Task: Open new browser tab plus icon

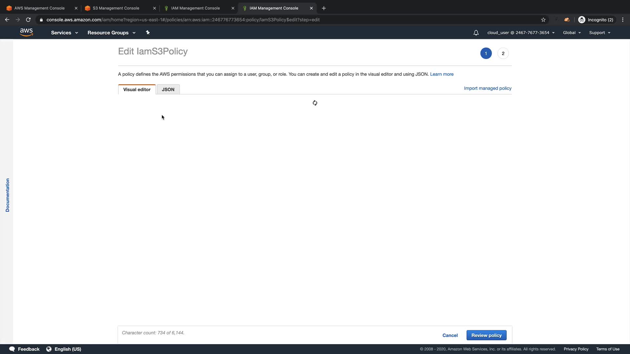Action: click(324, 8)
